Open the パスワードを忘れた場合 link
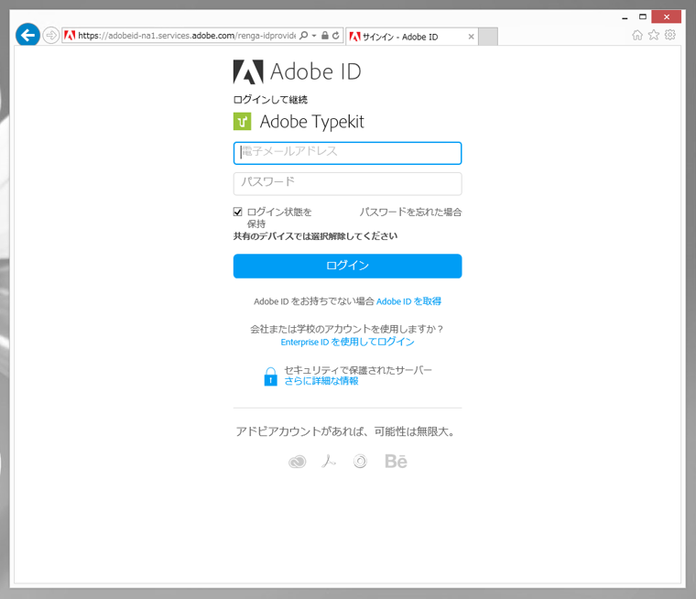The image size is (696, 599). tap(410, 212)
